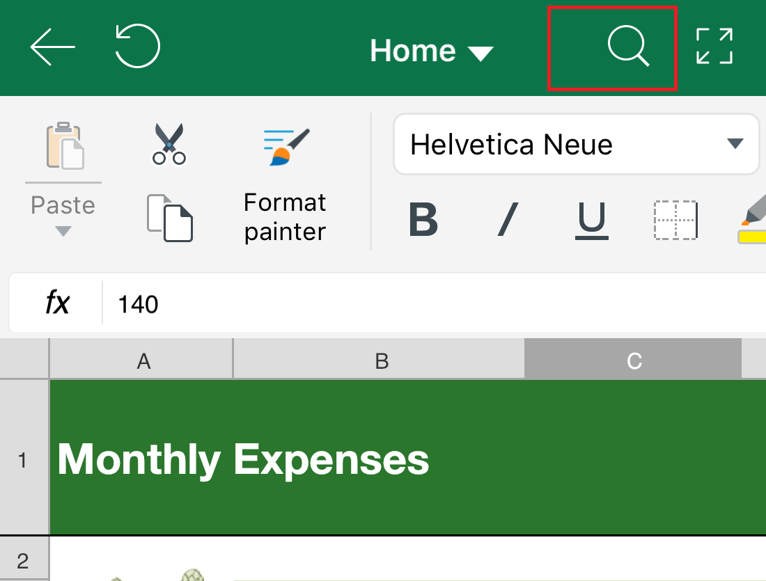Click the undo icon
The width and height of the screenshot is (766, 581).
[137, 46]
